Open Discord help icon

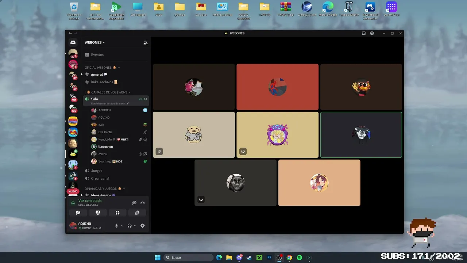tap(372, 33)
